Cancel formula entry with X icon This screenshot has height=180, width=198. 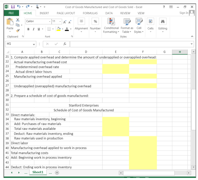pyautogui.click(x=47, y=44)
